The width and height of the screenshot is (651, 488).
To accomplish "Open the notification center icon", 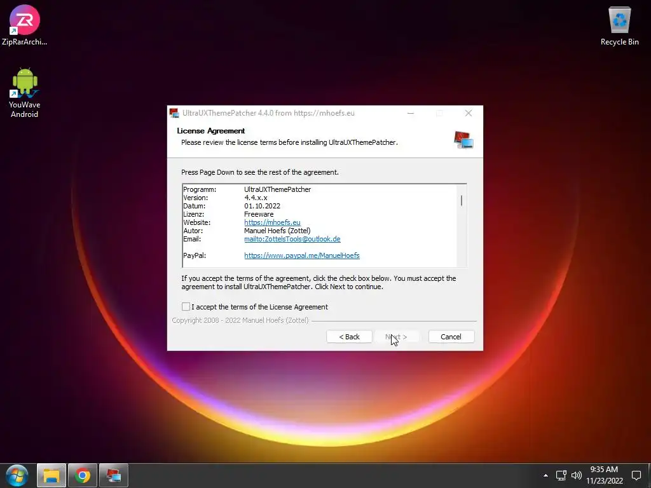I will click(x=636, y=475).
